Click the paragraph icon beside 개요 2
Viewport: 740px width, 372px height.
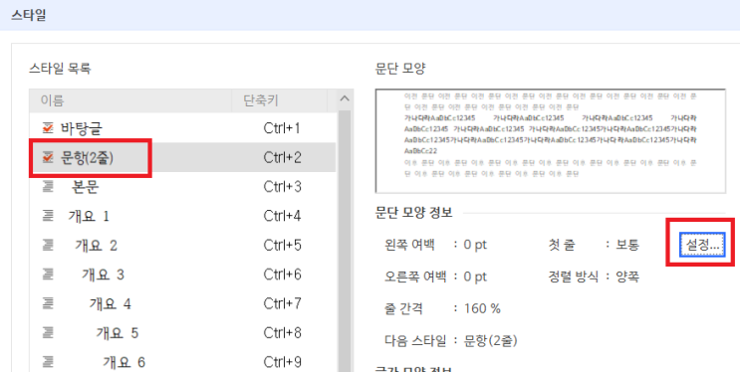[x=48, y=245]
